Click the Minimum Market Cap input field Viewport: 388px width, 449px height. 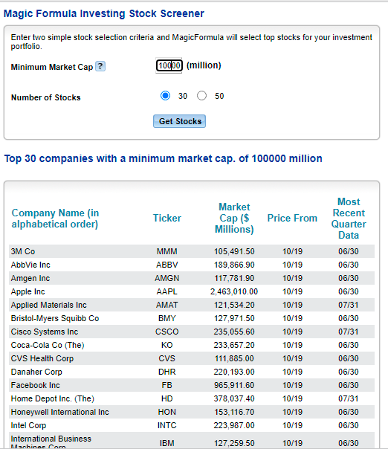click(x=169, y=65)
